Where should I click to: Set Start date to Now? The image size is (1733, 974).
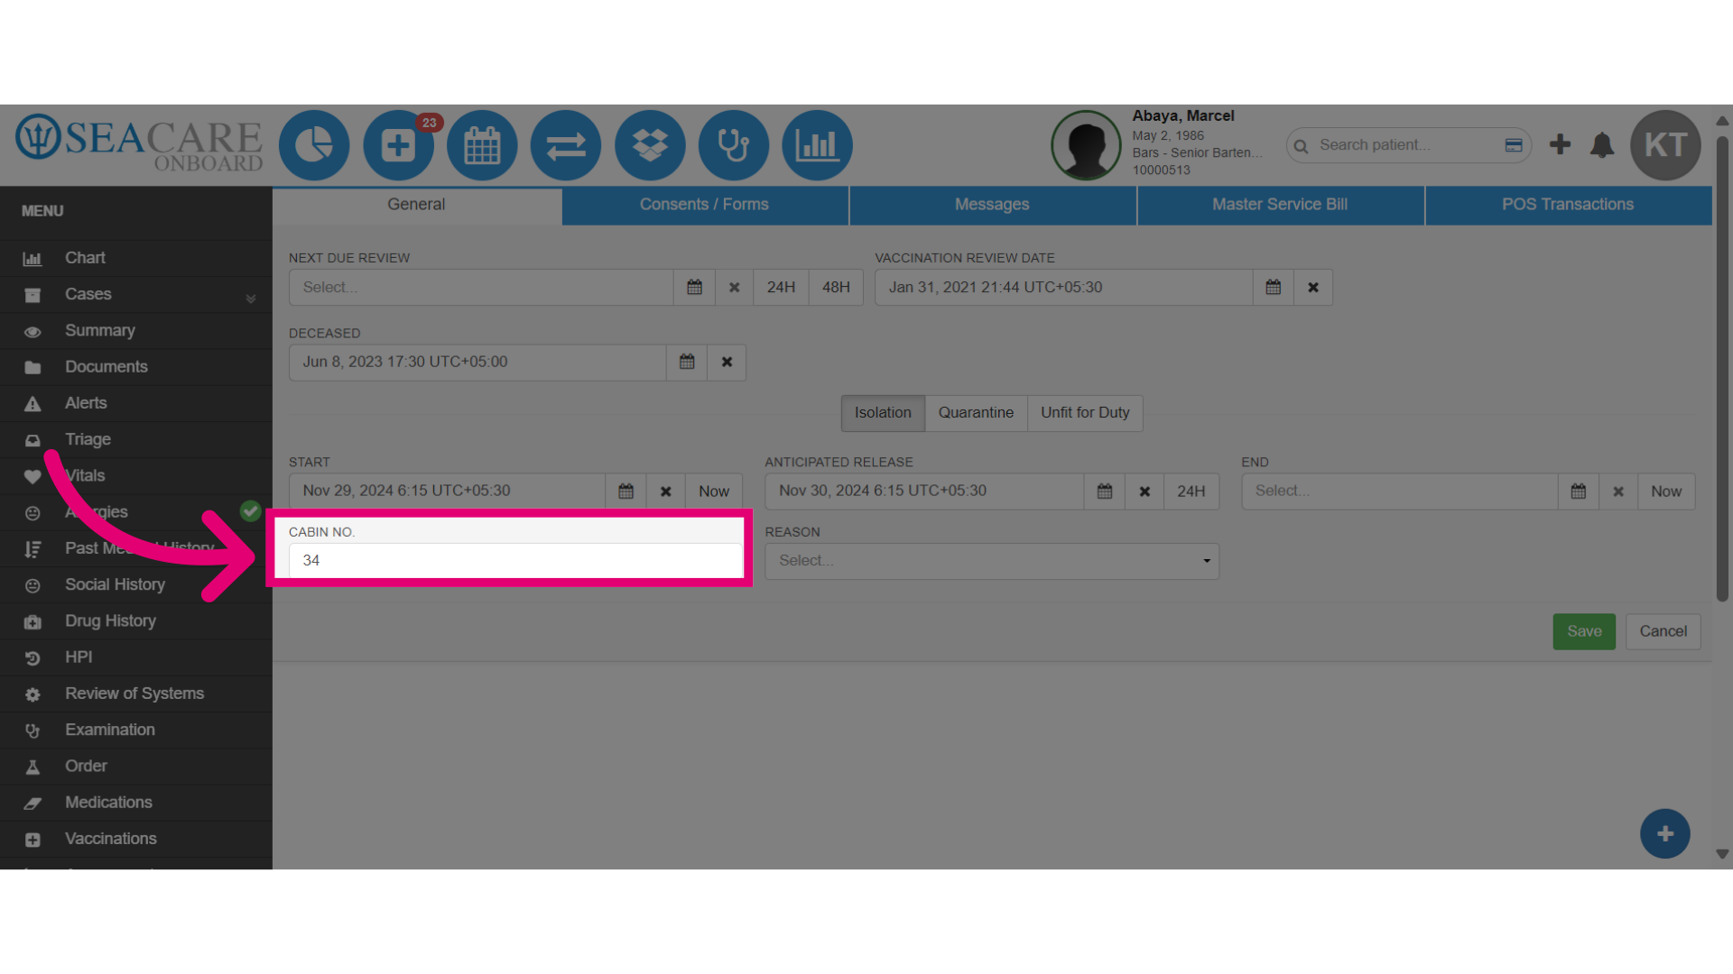[714, 492]
